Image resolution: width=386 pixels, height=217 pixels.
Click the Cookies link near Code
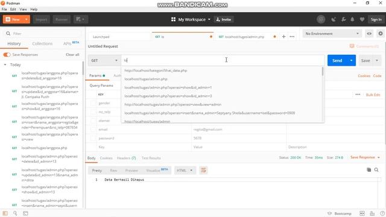pos(364,76)
